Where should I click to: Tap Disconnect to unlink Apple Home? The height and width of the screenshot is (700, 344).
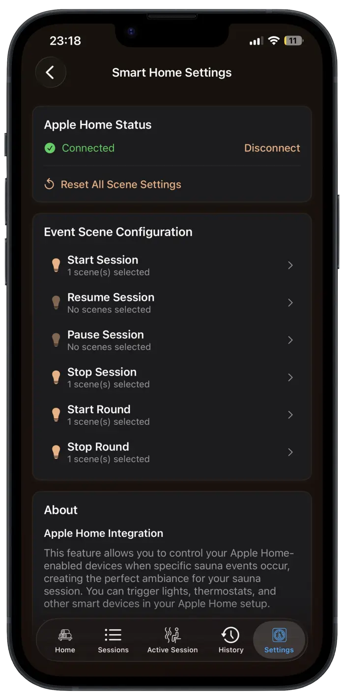click(x=272, y=148)
